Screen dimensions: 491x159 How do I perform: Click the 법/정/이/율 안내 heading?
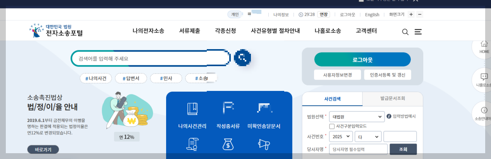pos(53,107)
